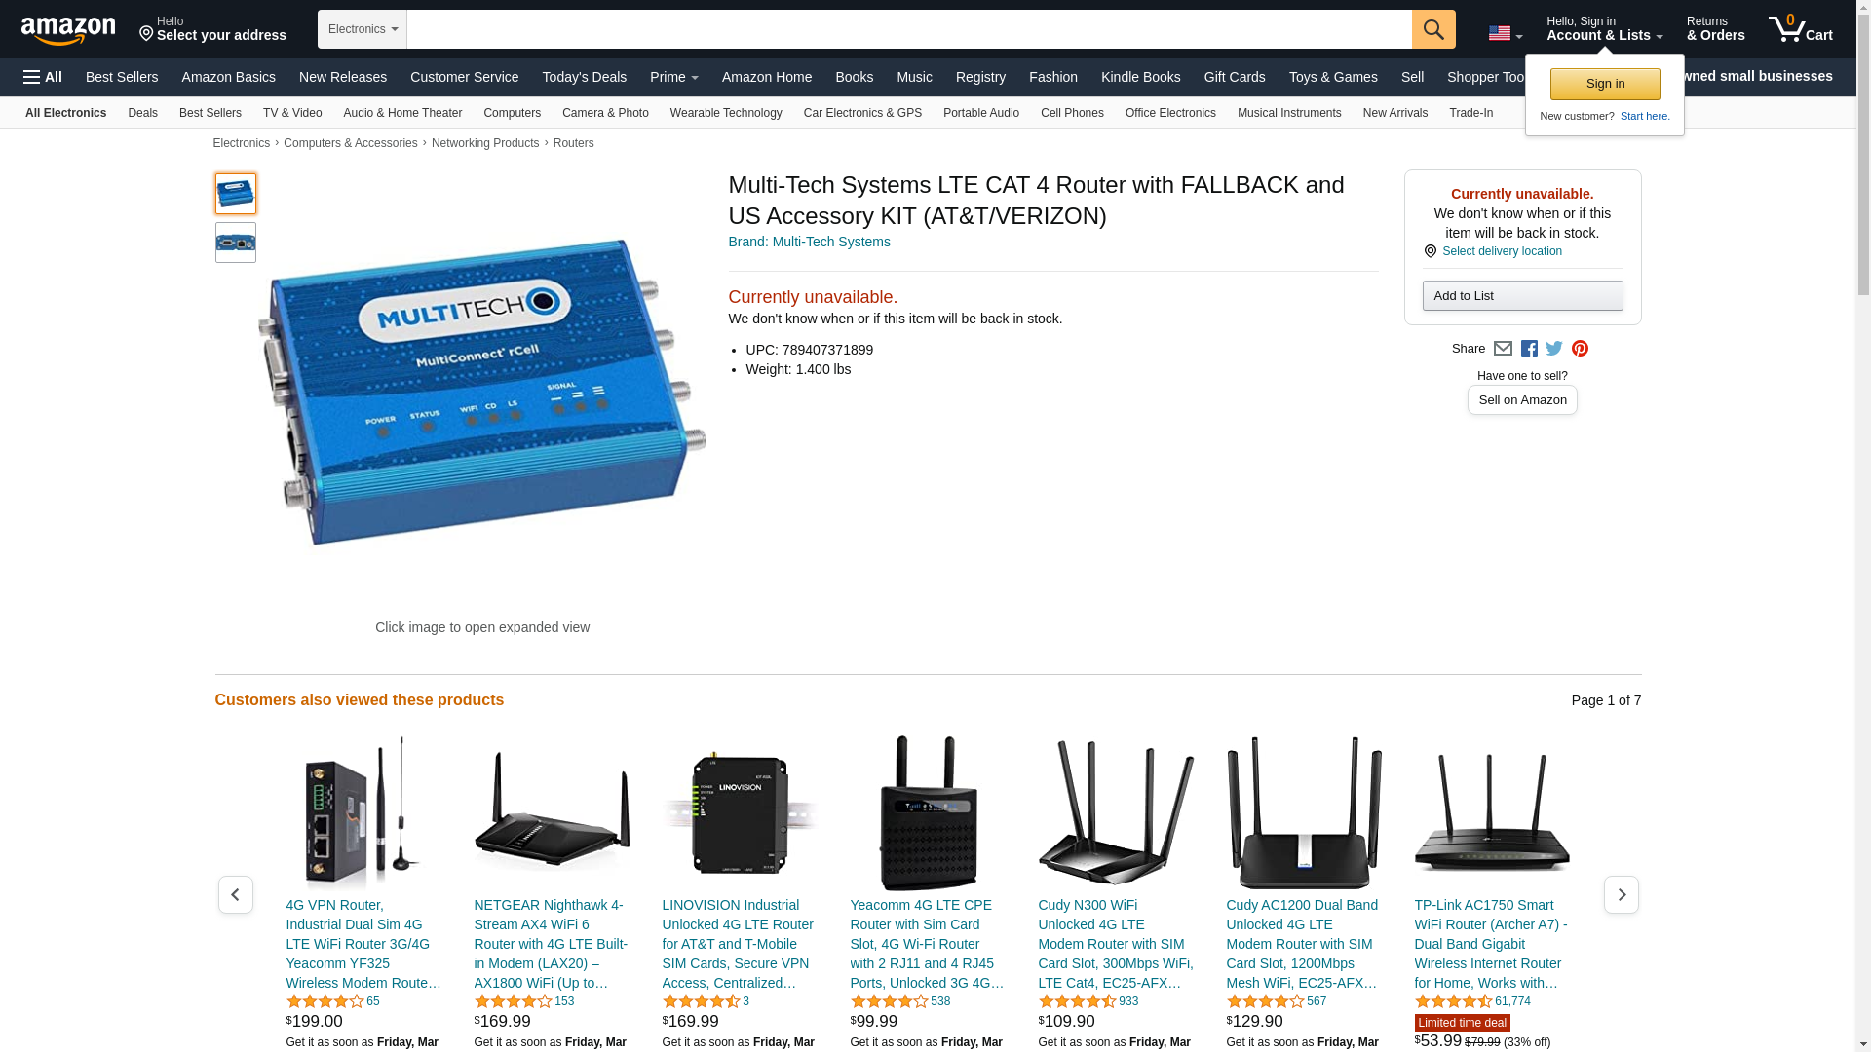Open the Prime dropdown menu
Viewport: 1871px width, 1052px height.
pyautogui.click(x=673, y=77)
